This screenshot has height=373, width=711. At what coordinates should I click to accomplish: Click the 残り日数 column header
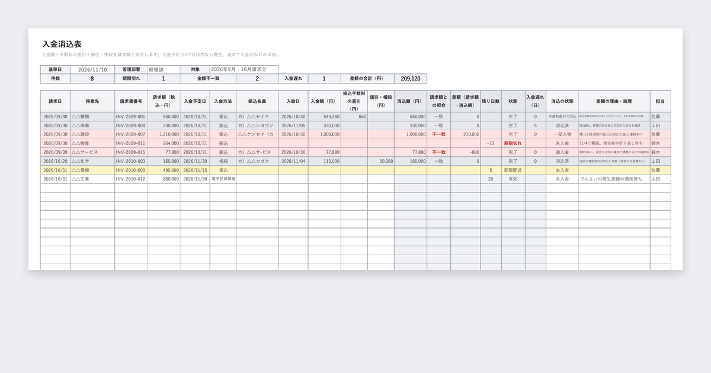pos(491,101)
